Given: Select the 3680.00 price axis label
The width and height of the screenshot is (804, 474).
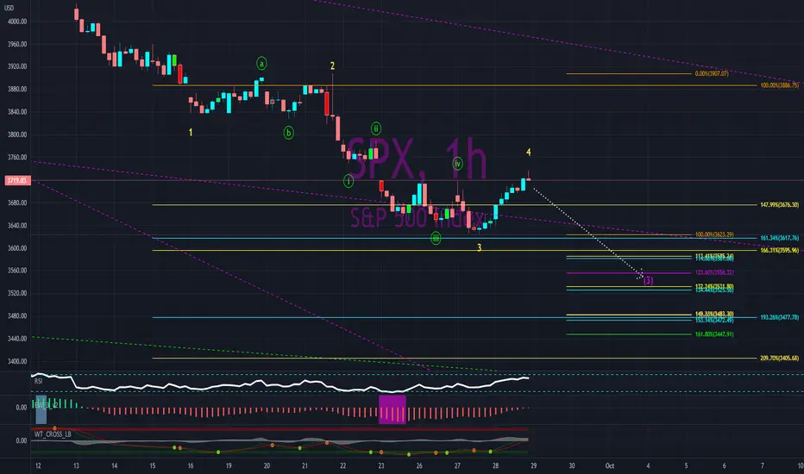Looking at the screenshot, I should (x=17, y=203).
